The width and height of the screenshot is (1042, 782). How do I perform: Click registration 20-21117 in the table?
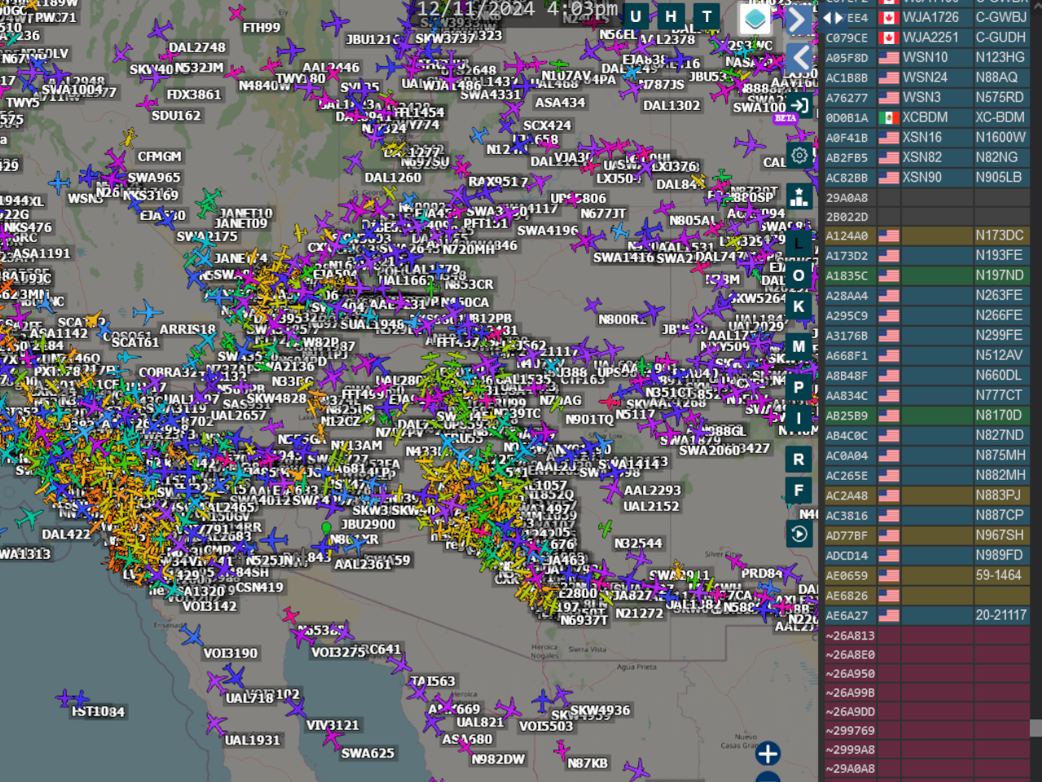point(1001,615)
